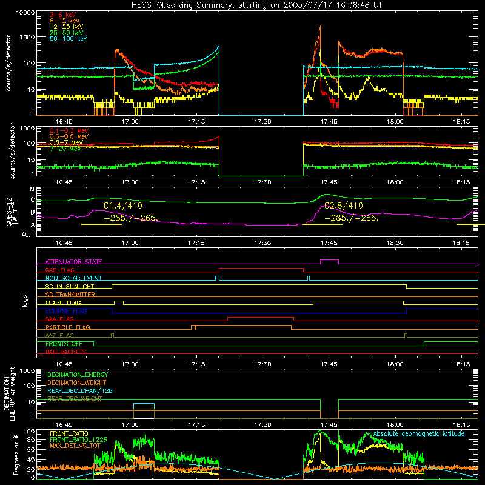
Task: Click the DECIMATION_WEIGHT legend label
Action: [77, 383]
